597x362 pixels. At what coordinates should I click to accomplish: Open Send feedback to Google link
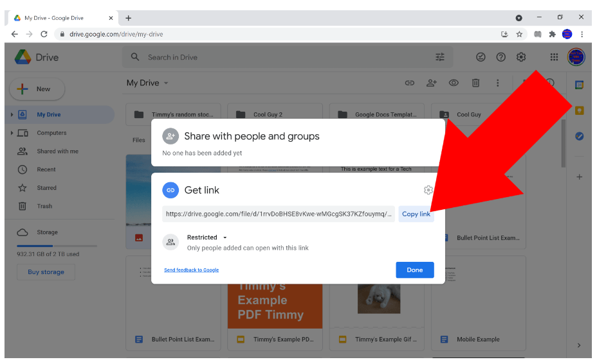pyautogui.click(x=192, y=270)
